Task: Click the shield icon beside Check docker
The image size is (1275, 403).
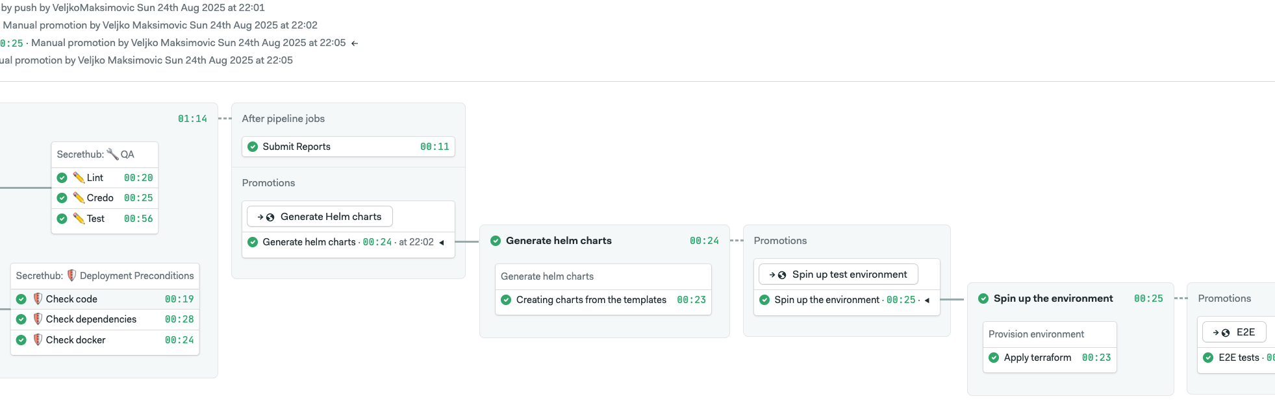Action: pyautogui.click(x=38, y=339)
